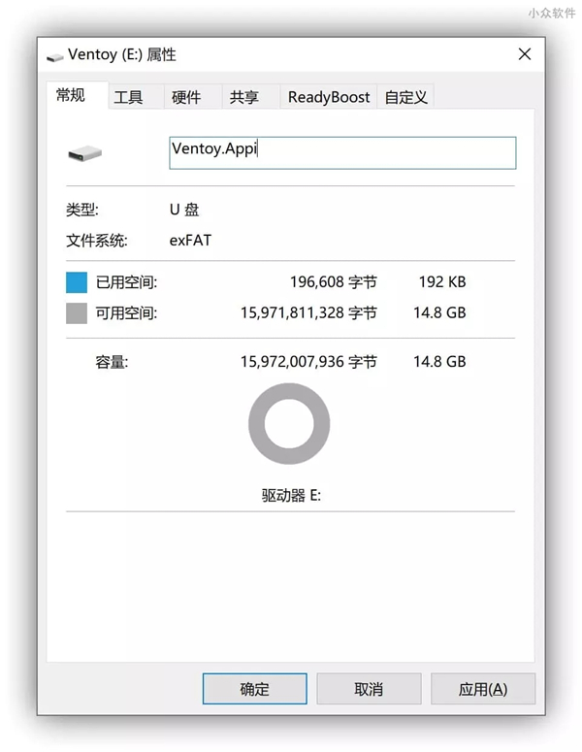Click the gray 可用空间 color square
Screen dimensions: 582x752
click(77, 313)
